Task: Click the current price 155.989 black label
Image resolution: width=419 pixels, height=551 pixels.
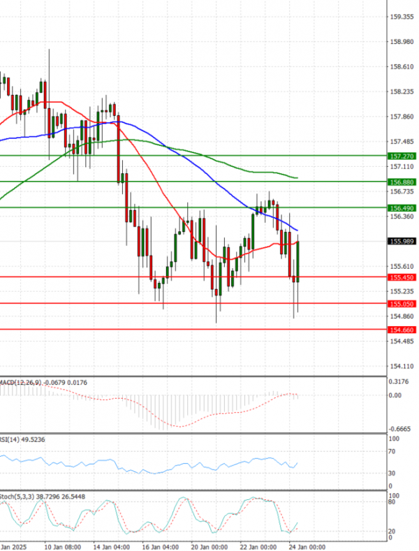Action: [402, 242]
